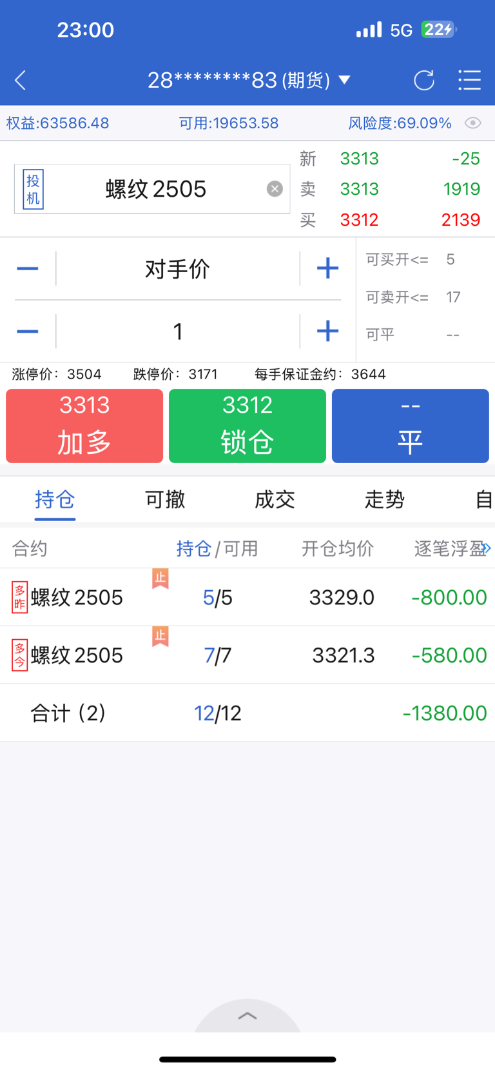The image size is (495, 1072).
Task: Decrease price with minus next to 对手价
Action: point(28,268)
